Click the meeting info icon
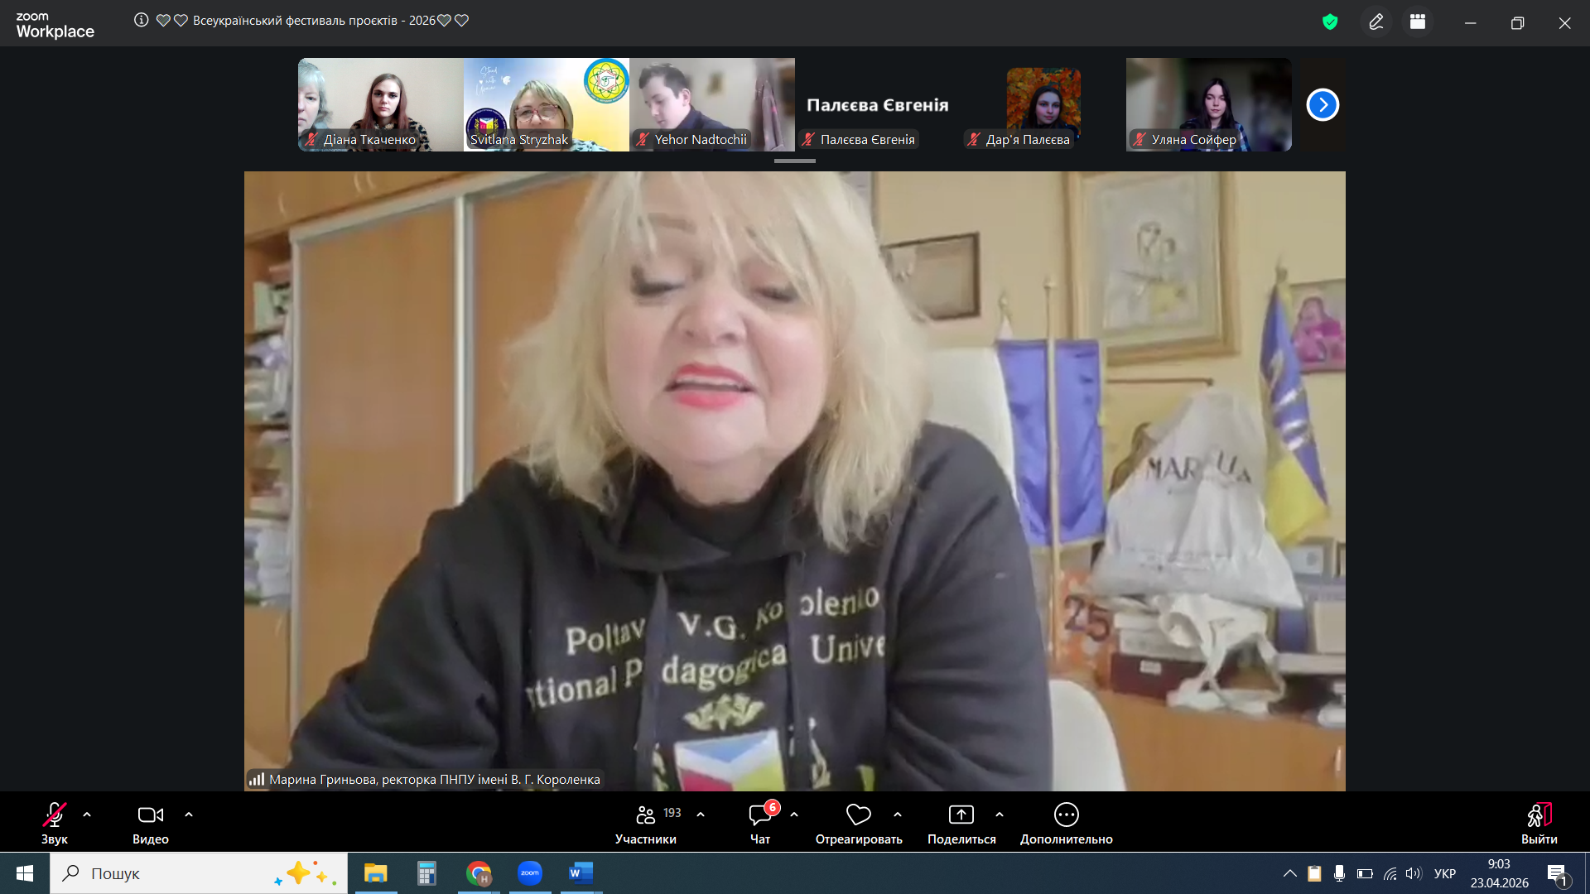This screenshot has height=894, width=1590. [x=142, y=20]
